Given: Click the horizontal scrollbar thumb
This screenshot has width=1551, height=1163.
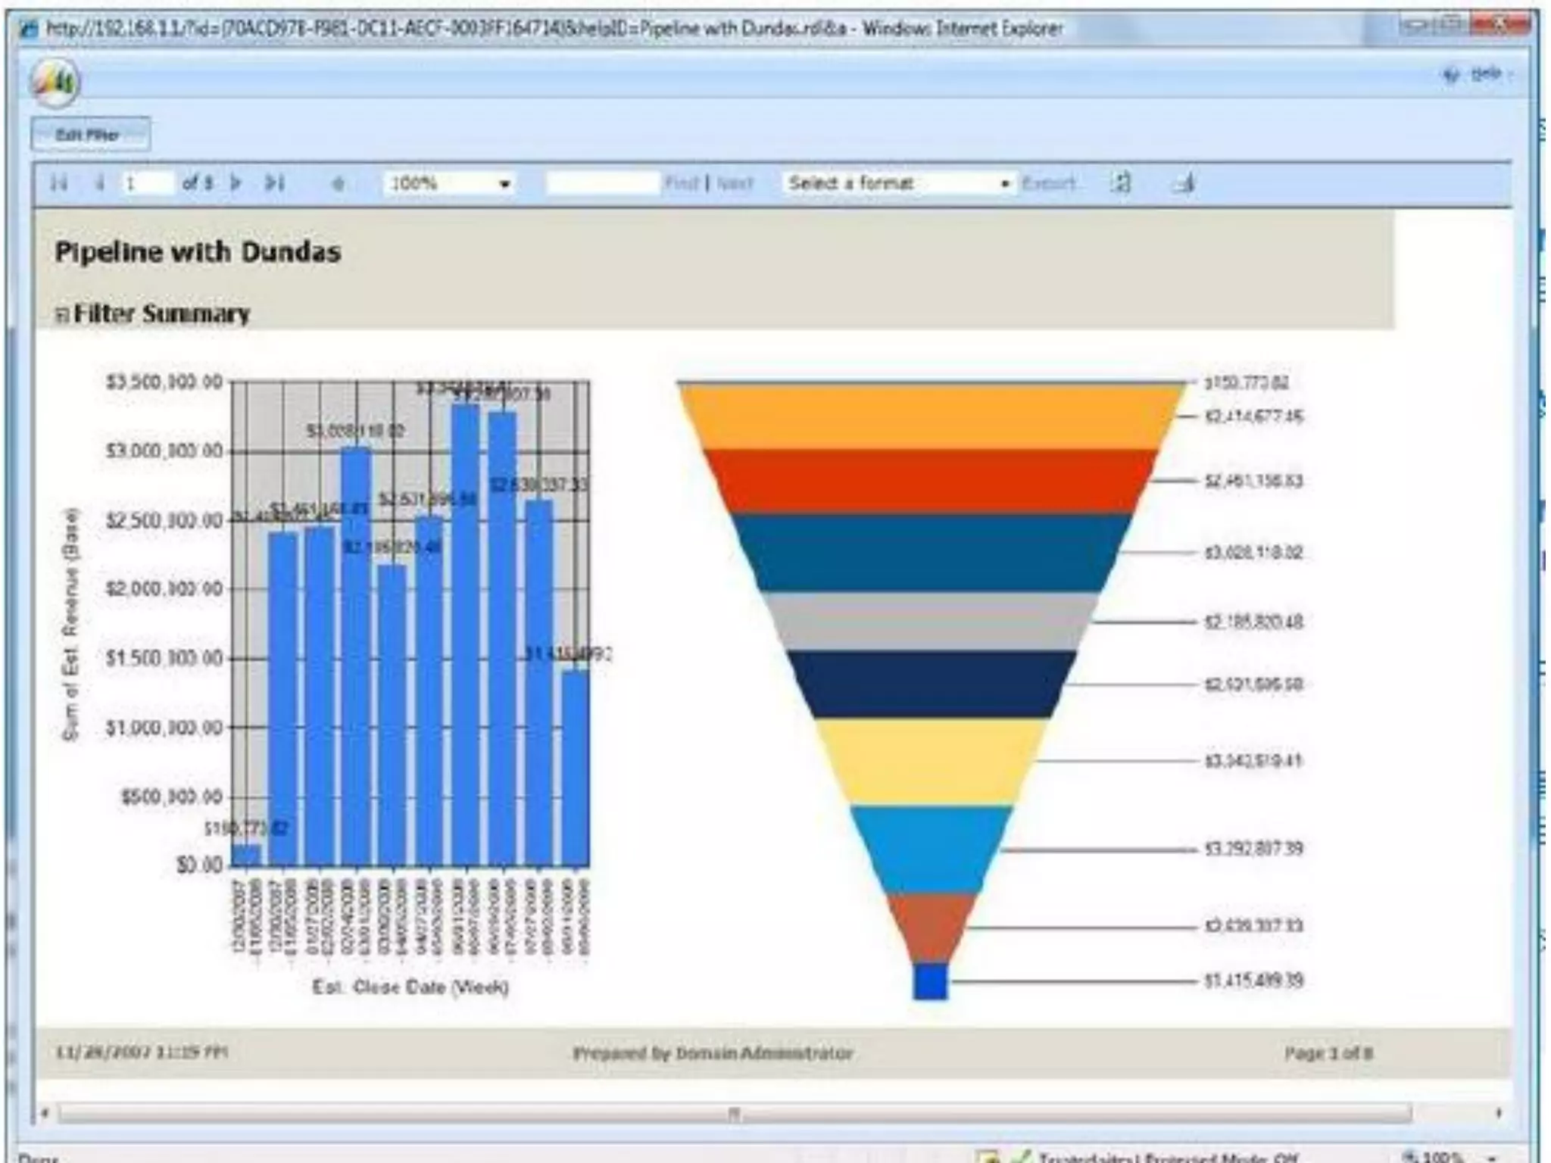Looking at the screenshot, I should tap(733, 1113).
